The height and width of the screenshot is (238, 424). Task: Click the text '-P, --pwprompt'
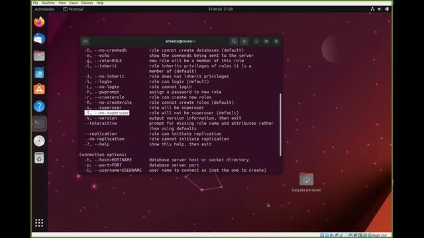click(101, 92)
